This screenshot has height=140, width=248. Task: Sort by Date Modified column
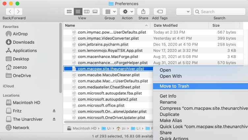[x=179, y=25]
